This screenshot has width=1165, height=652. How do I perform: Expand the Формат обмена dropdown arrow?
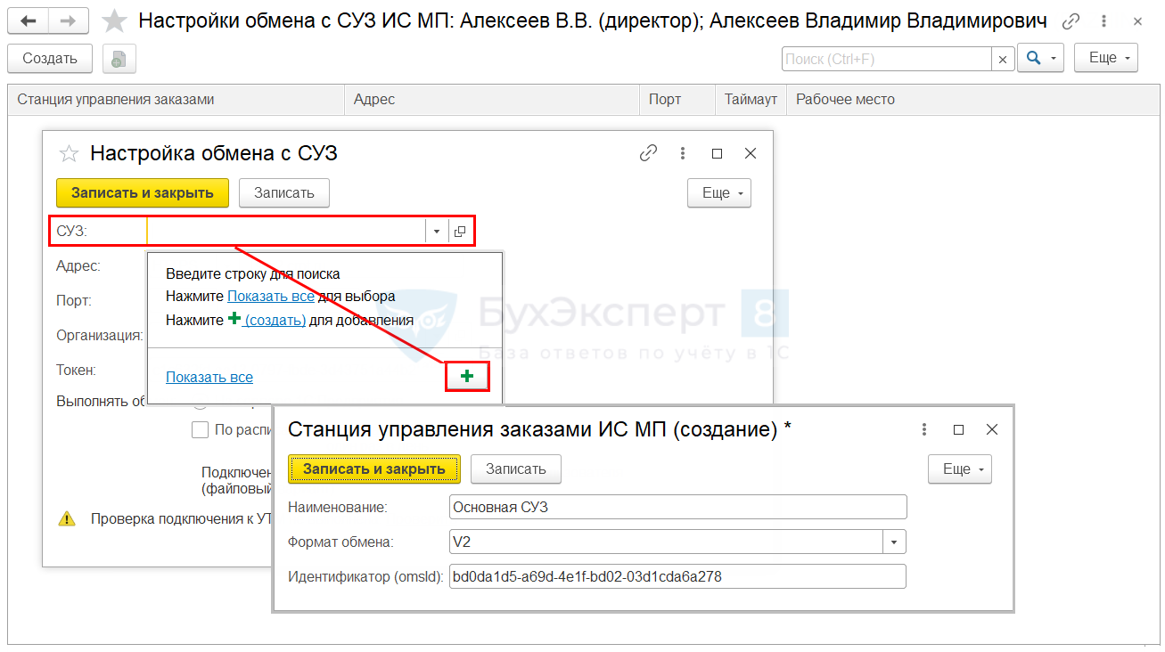point(895,542)
